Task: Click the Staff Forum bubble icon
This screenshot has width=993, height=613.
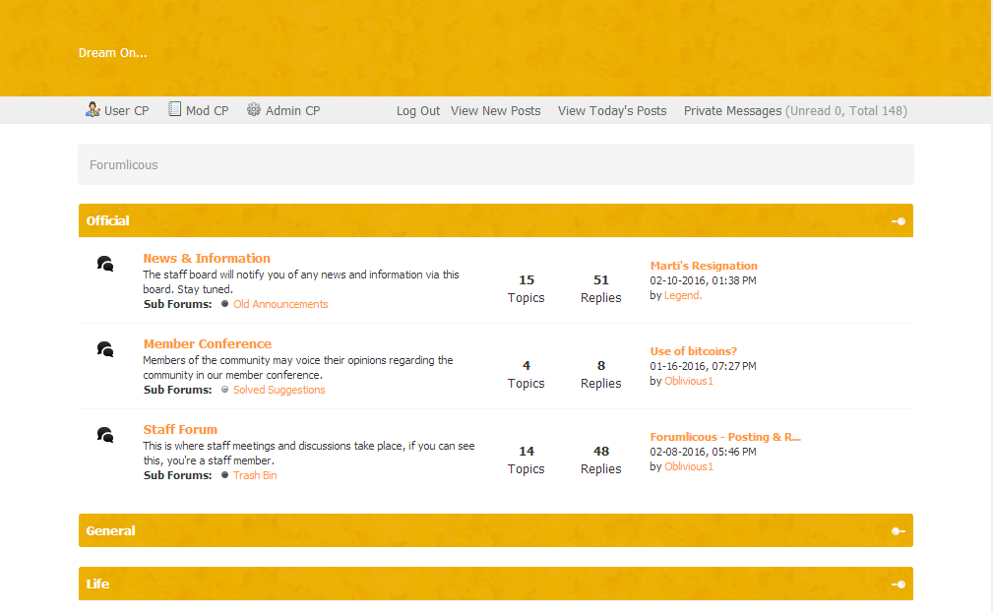Action: pos(105,435)
